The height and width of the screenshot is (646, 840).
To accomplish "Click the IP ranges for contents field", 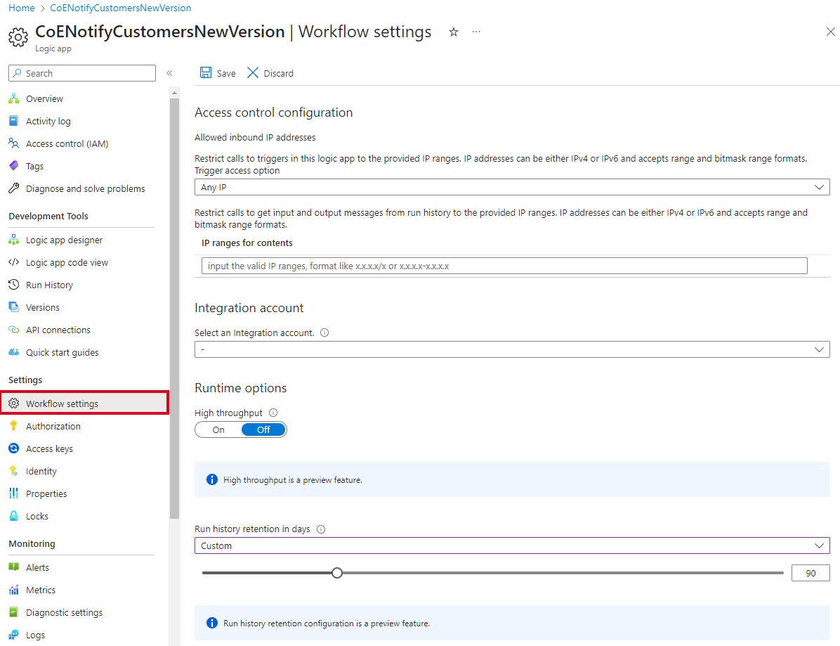I will pos(504,266).
